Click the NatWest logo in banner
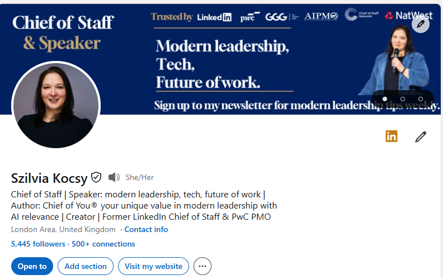This screenshot has width=443, height=279. [408, 16]
